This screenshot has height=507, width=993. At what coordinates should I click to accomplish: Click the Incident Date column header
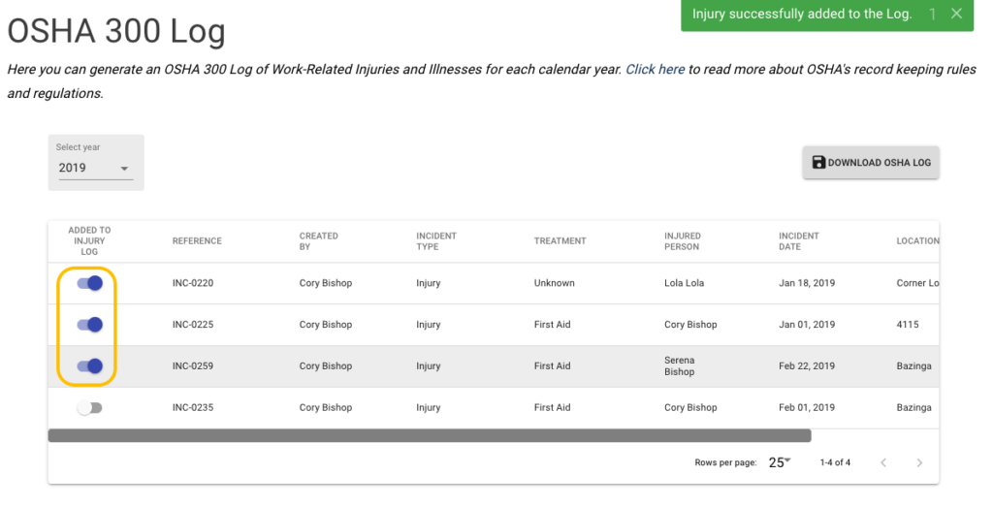(x=799, y=241)
